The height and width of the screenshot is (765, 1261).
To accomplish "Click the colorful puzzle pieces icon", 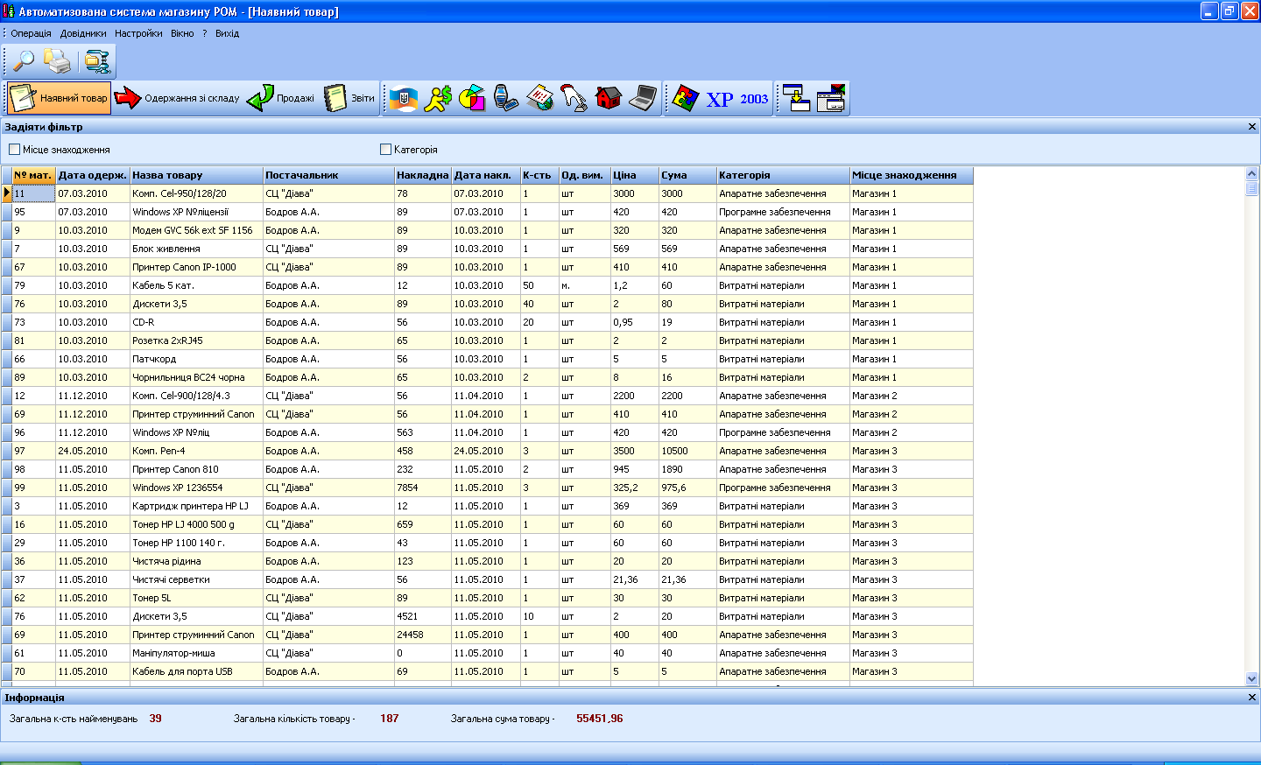I will (685, 98).
